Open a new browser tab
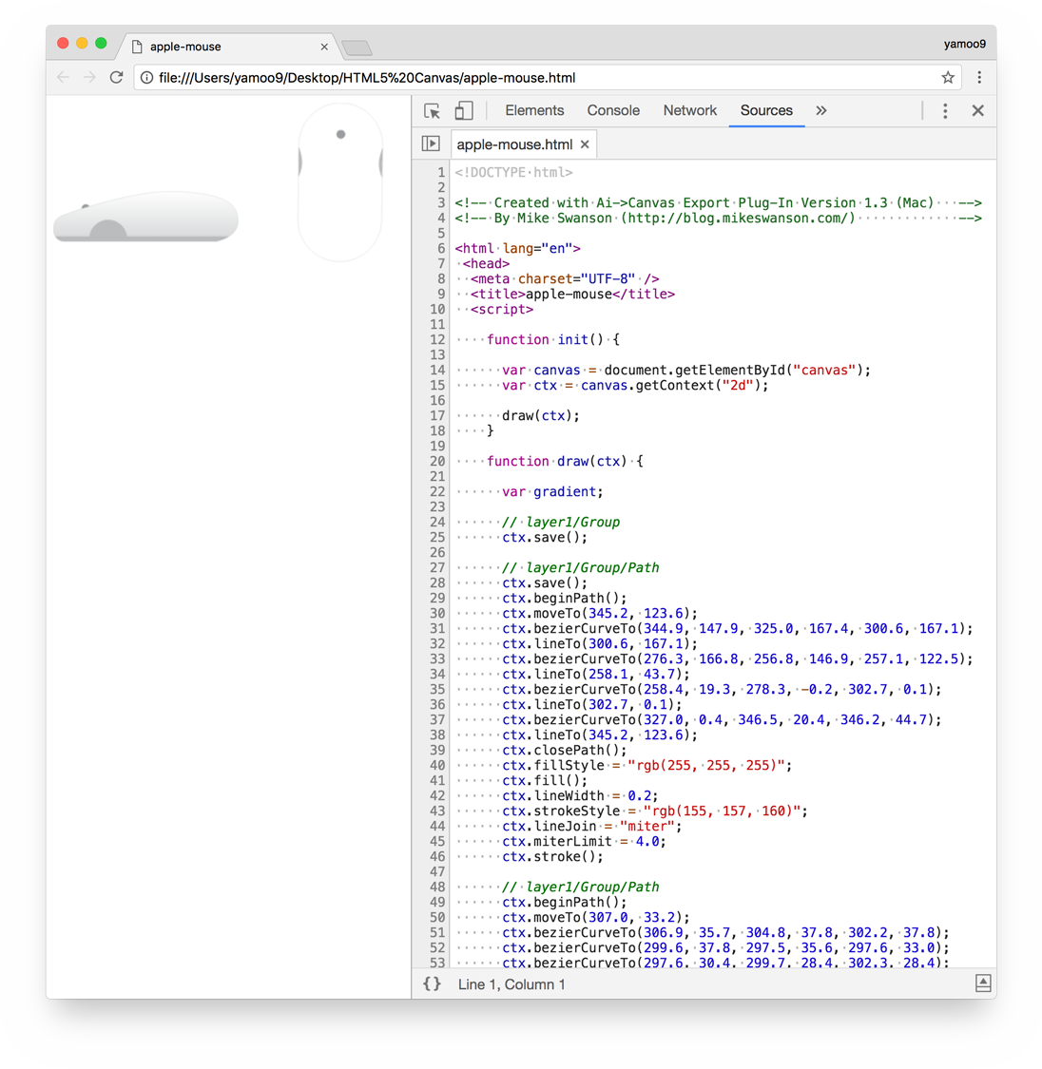This screenshot has width=1042, height=1069. [357, 48]
